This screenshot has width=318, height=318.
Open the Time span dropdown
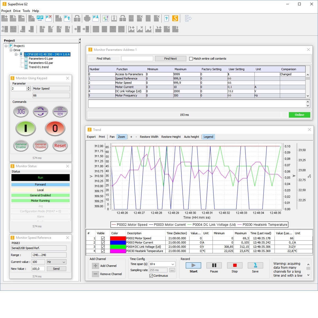click(173, 264)
